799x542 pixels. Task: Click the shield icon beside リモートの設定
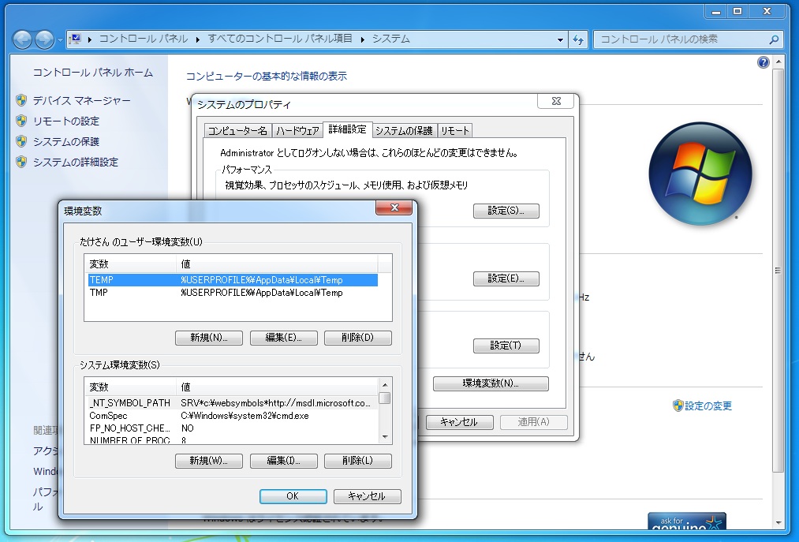[x=21, y=121]
